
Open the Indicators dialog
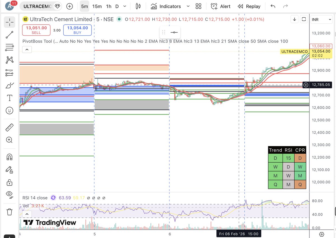pyautogui.click(x=166, y=6)
